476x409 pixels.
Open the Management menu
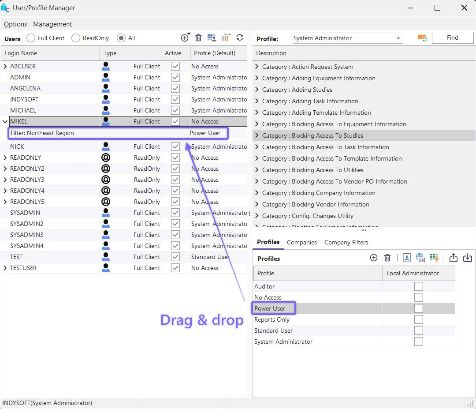[52, 24]
